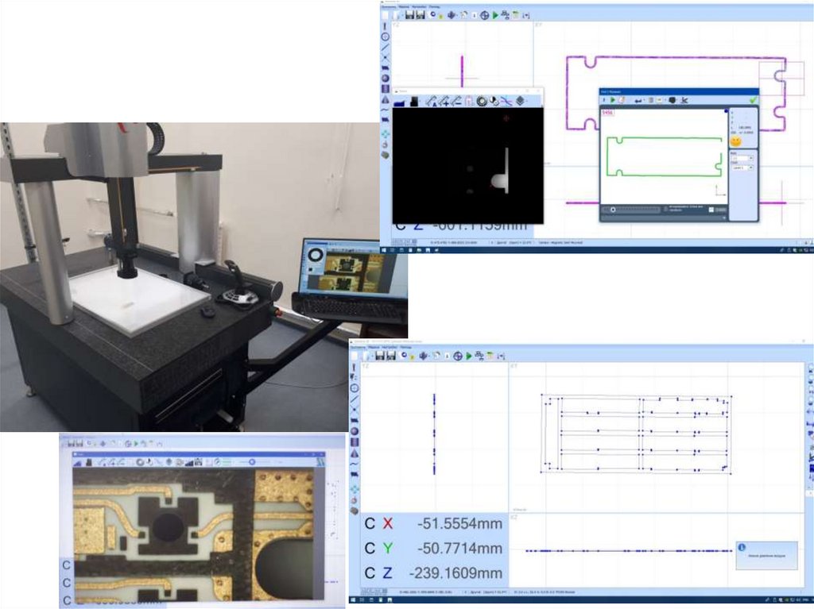814x609 pixels.
Task: Select Cylinder feature tool in magenta contour window sidebar
Action: click(386, 89)
